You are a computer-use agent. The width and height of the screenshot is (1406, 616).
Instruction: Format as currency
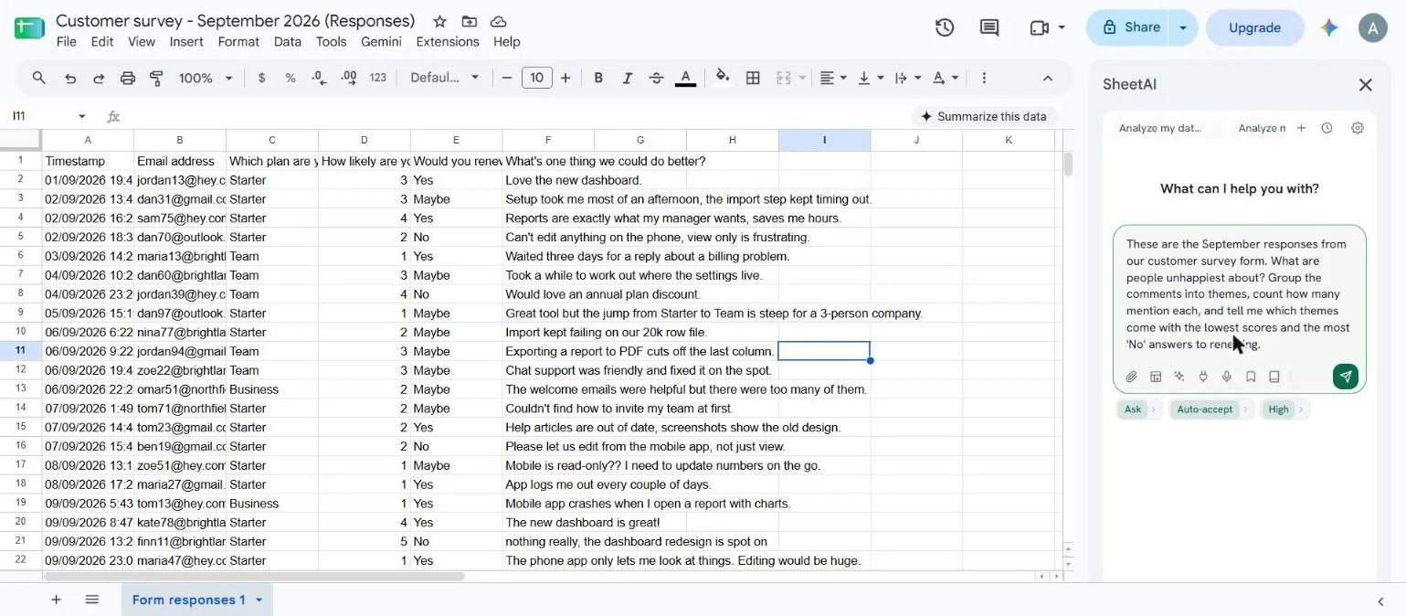(261, 79)
